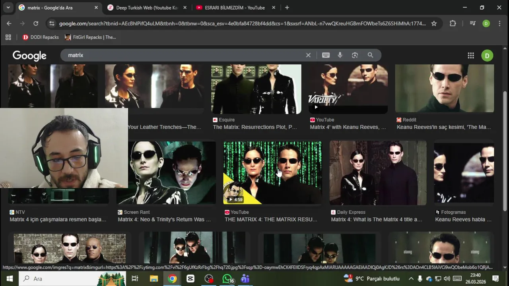Open Google account green D avatar

487,56
